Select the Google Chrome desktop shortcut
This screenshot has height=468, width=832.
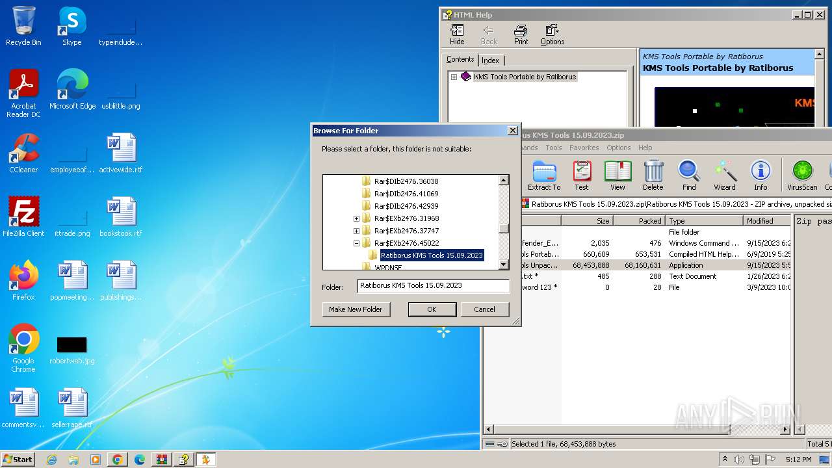point(23,348)
